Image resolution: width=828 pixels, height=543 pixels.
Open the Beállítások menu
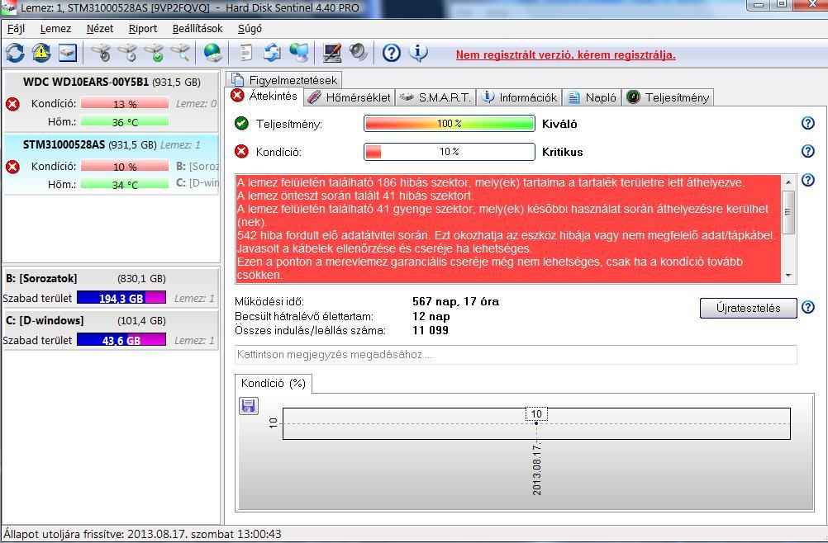pos(197,28)
